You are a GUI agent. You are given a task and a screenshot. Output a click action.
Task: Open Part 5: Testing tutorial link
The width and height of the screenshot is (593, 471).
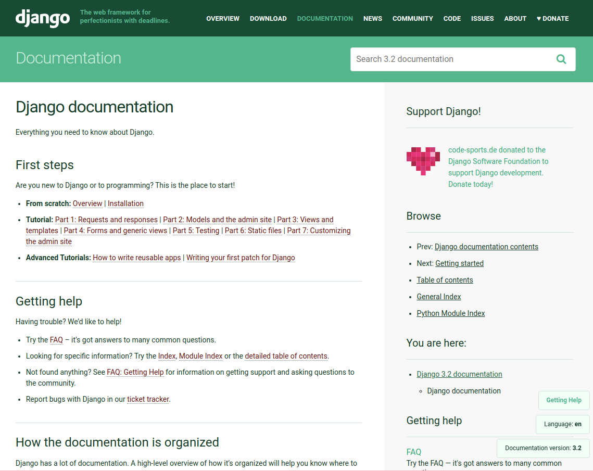tap(196, 231)
